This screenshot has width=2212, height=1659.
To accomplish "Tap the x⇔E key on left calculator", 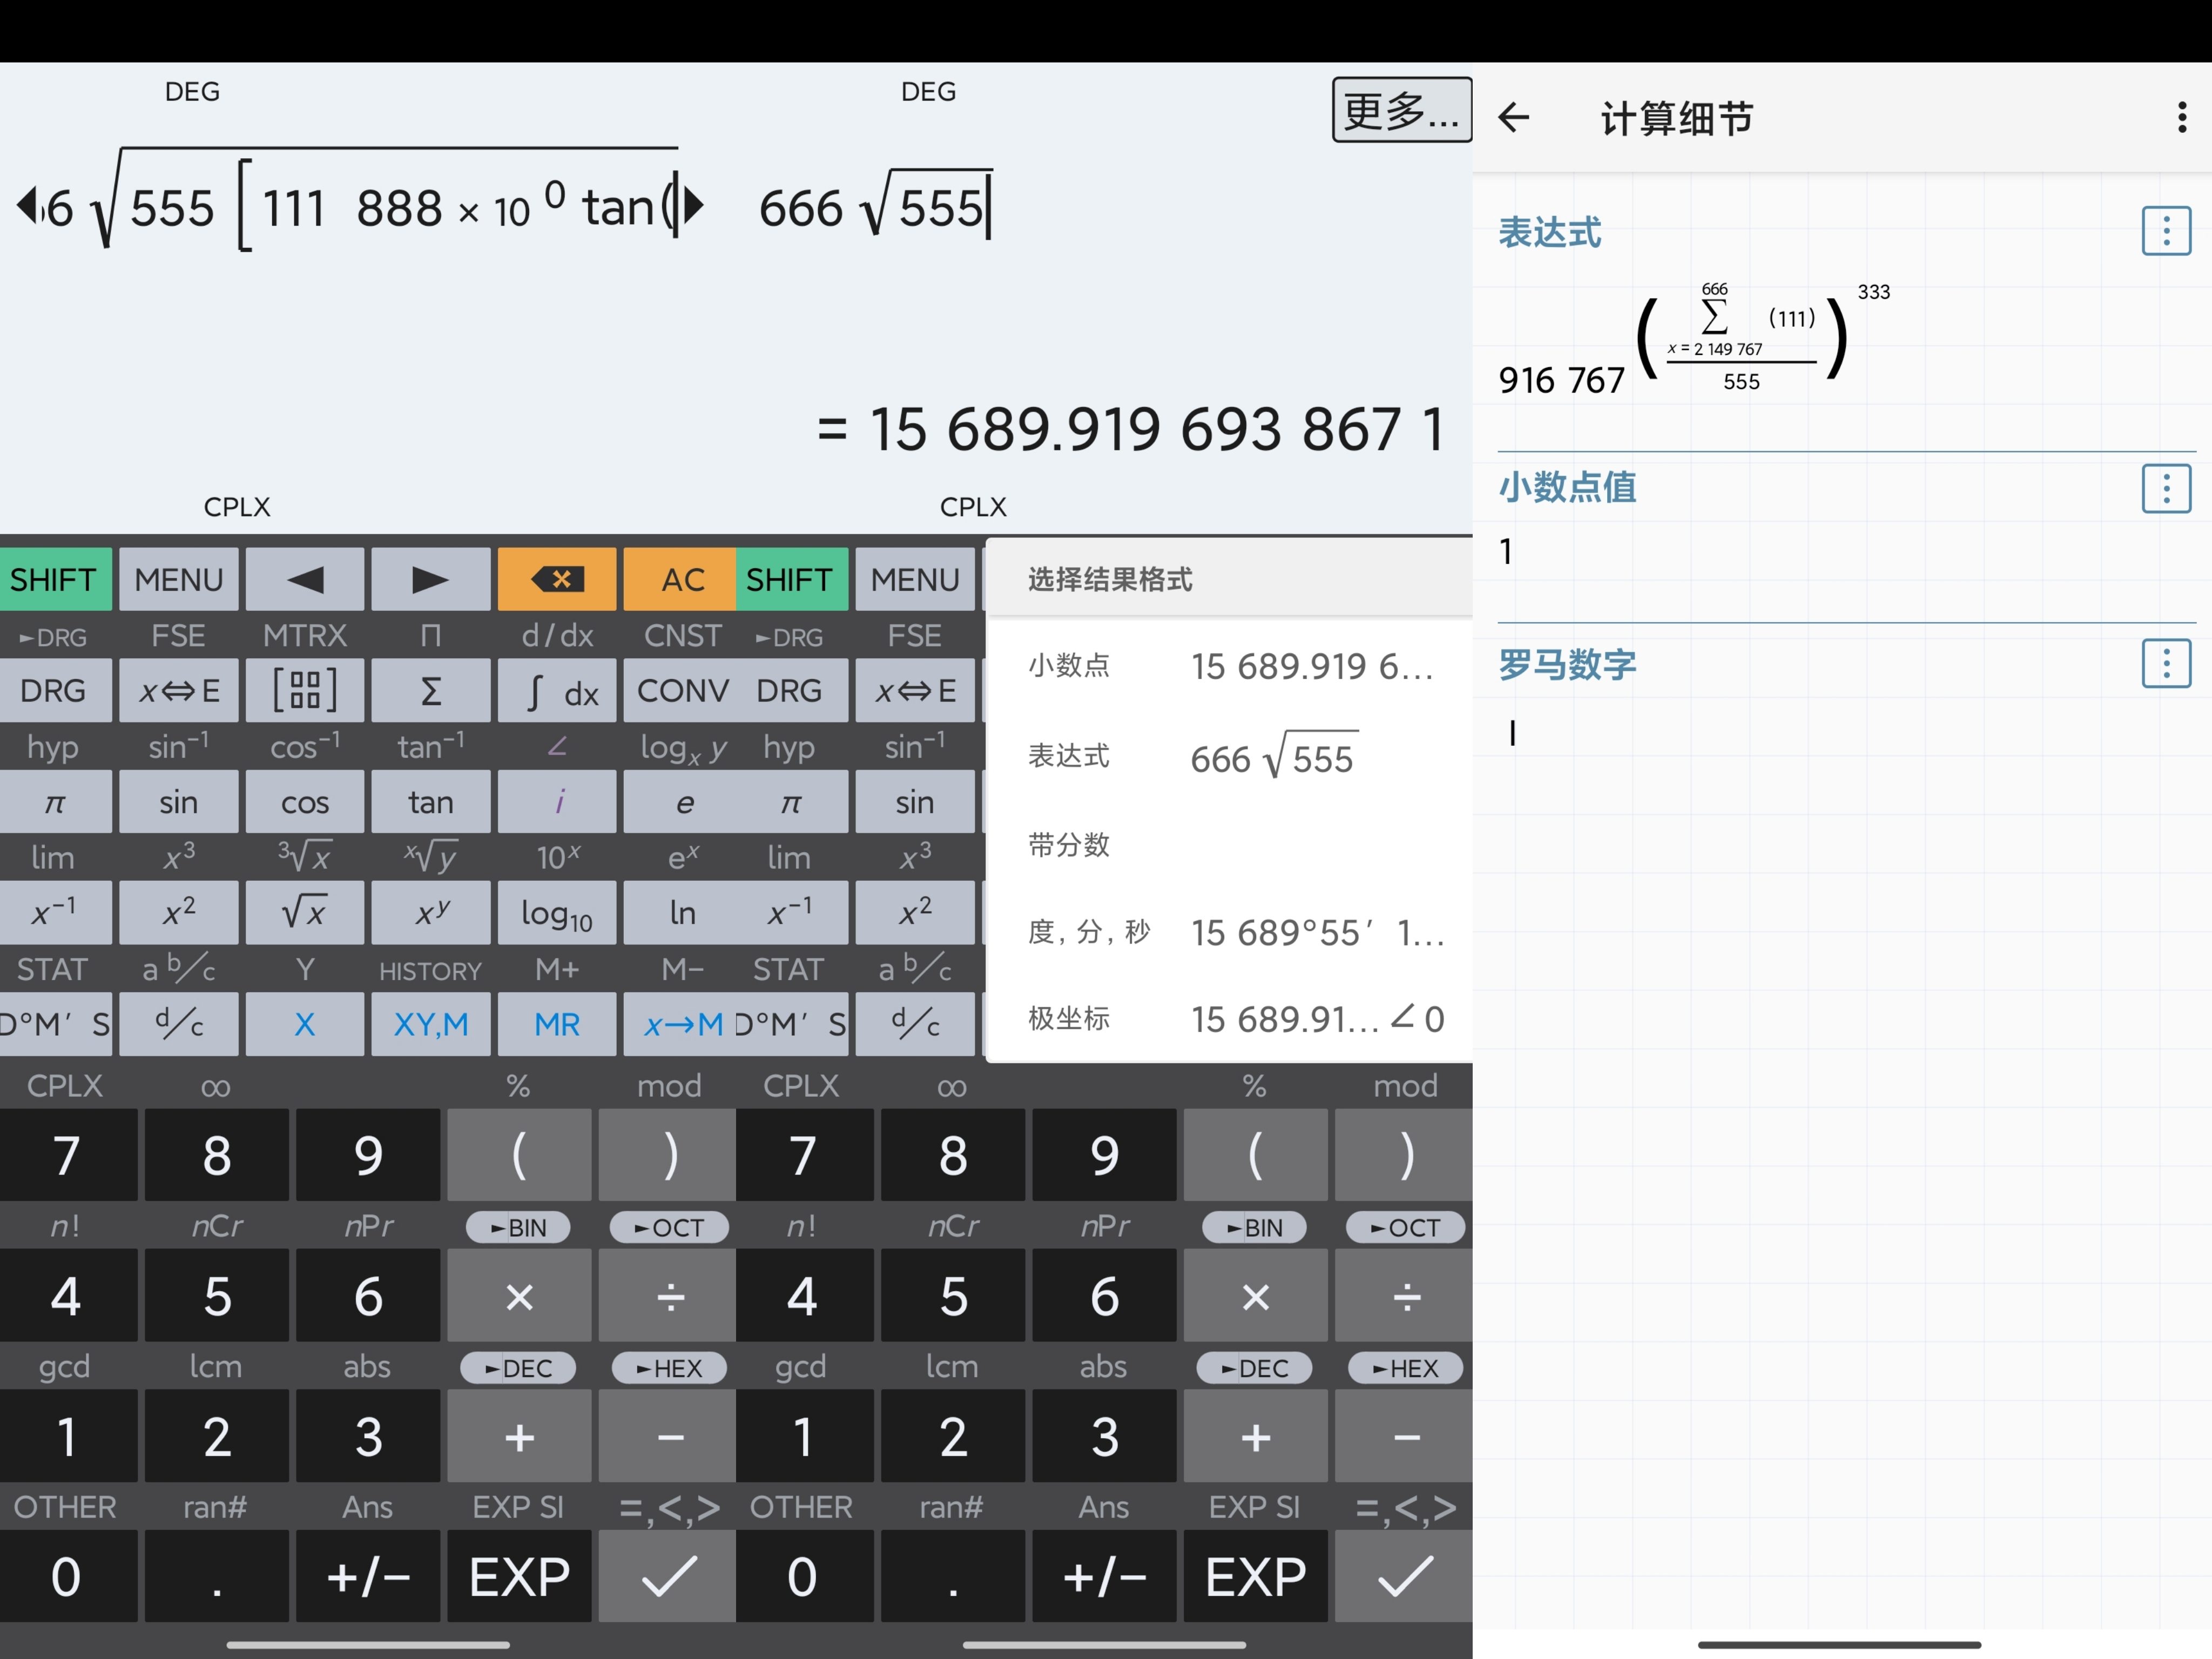I will pos(179,690).
